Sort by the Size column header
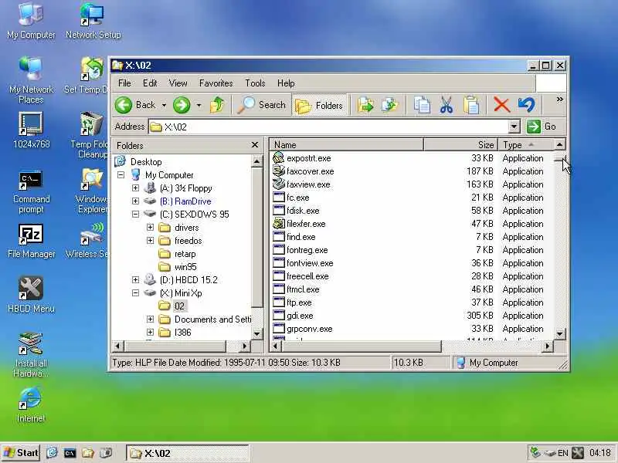Image resolution: width=618 pixels, height=463 pixels. pyautogui.click(x=460, y=144)
